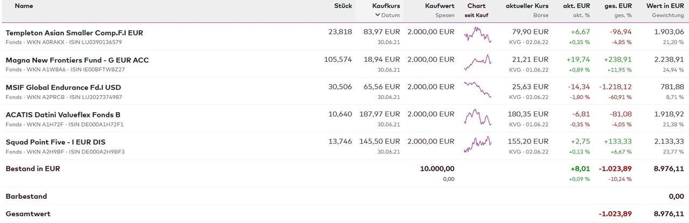Screen dimensions: 689x223
Task: Show the ACATIS Datini sparkline chart
Action: tap(477, 117)
